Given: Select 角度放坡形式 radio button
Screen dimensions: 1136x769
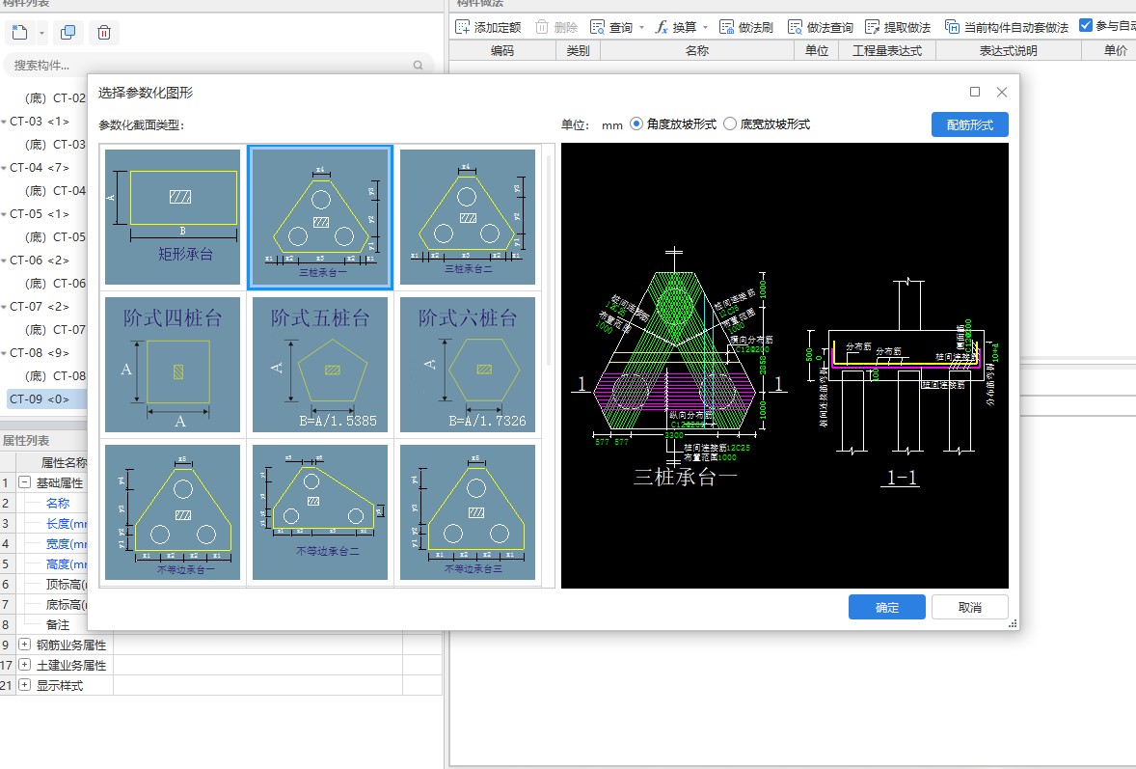Looking at the screenshot, I should tap(636, 124).
